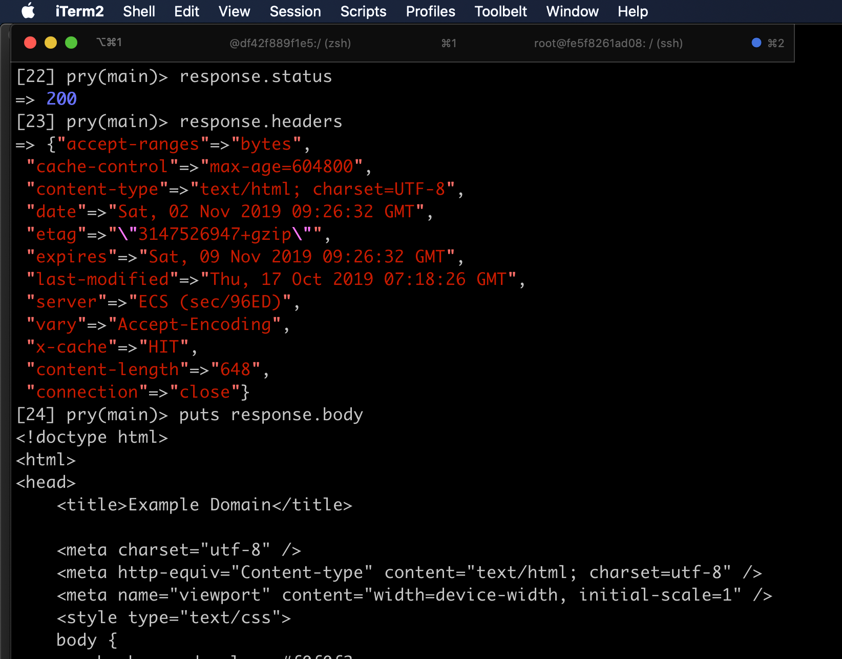Open the Session menu
Screen dimensions: 842x659
(295, 11)
